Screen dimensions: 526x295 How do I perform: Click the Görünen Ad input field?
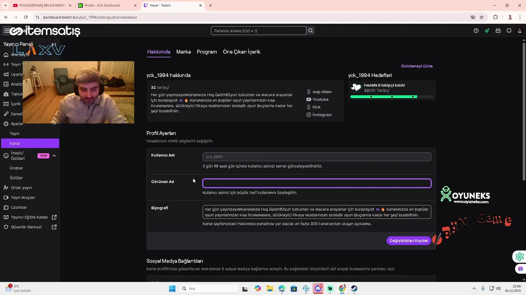tap(317, 183)
